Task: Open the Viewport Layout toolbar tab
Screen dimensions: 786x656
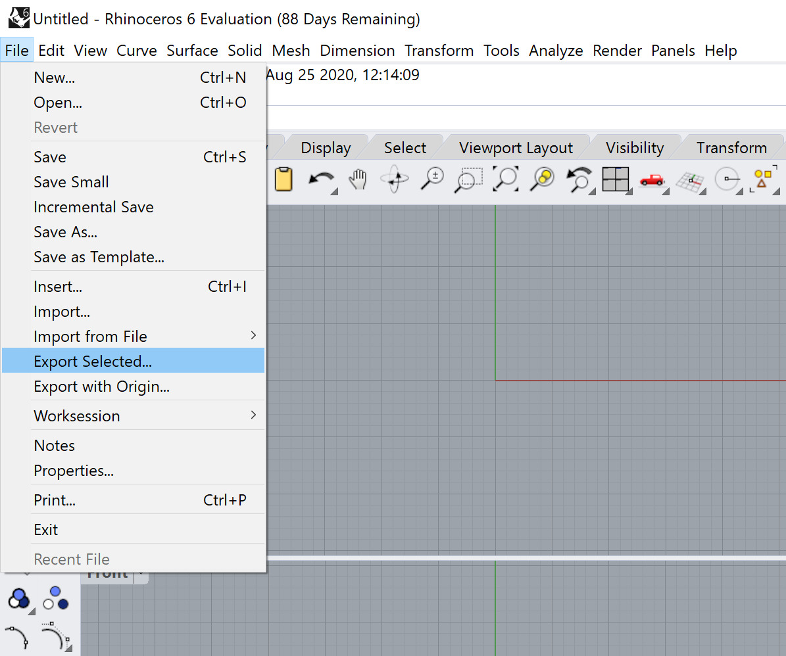Action: click(x=516, y=148)
